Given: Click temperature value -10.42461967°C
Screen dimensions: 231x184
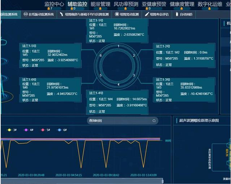Looking at the screenshot, I should [201, 94].
